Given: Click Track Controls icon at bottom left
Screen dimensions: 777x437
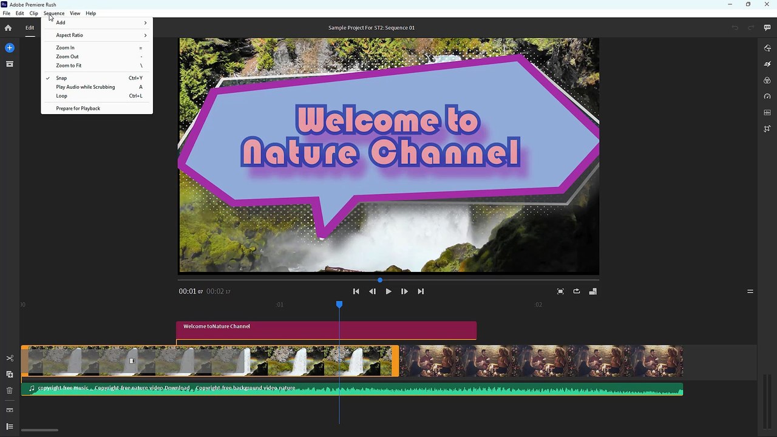Looking at the screenshot, I should (9, 427).
